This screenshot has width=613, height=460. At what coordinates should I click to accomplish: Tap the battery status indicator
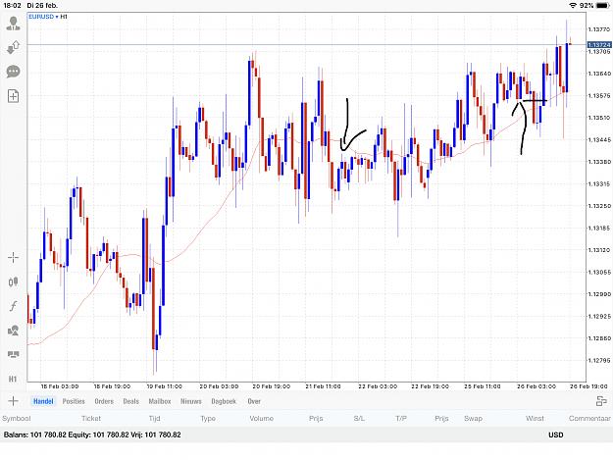[602, 5]
